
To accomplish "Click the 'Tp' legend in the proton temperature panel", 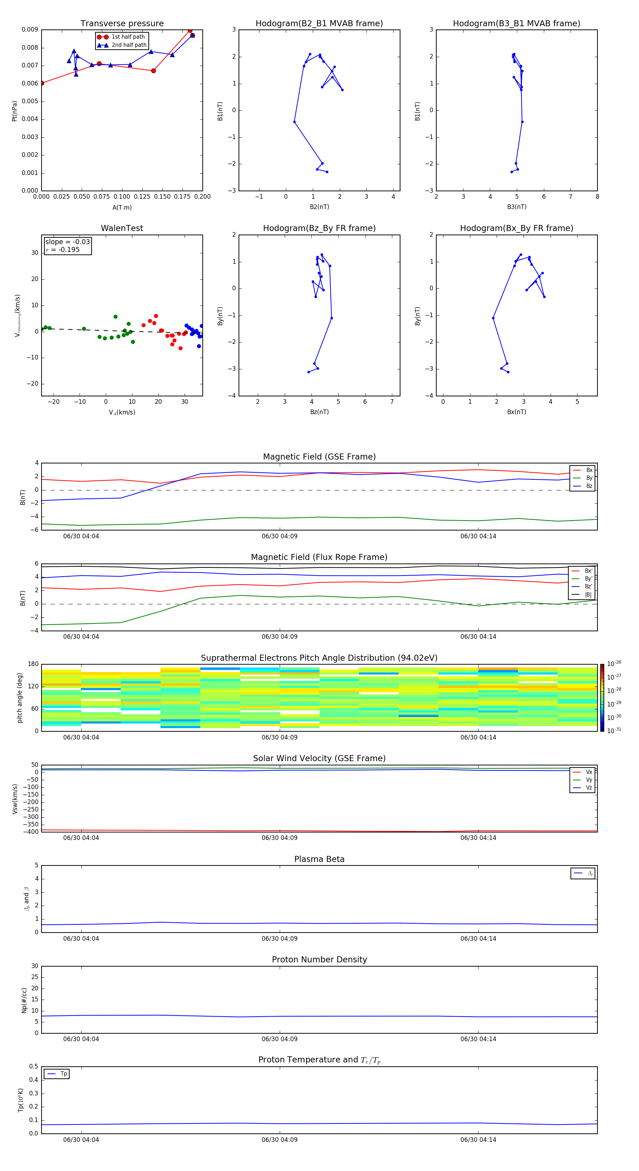I will coord(57,1074).
